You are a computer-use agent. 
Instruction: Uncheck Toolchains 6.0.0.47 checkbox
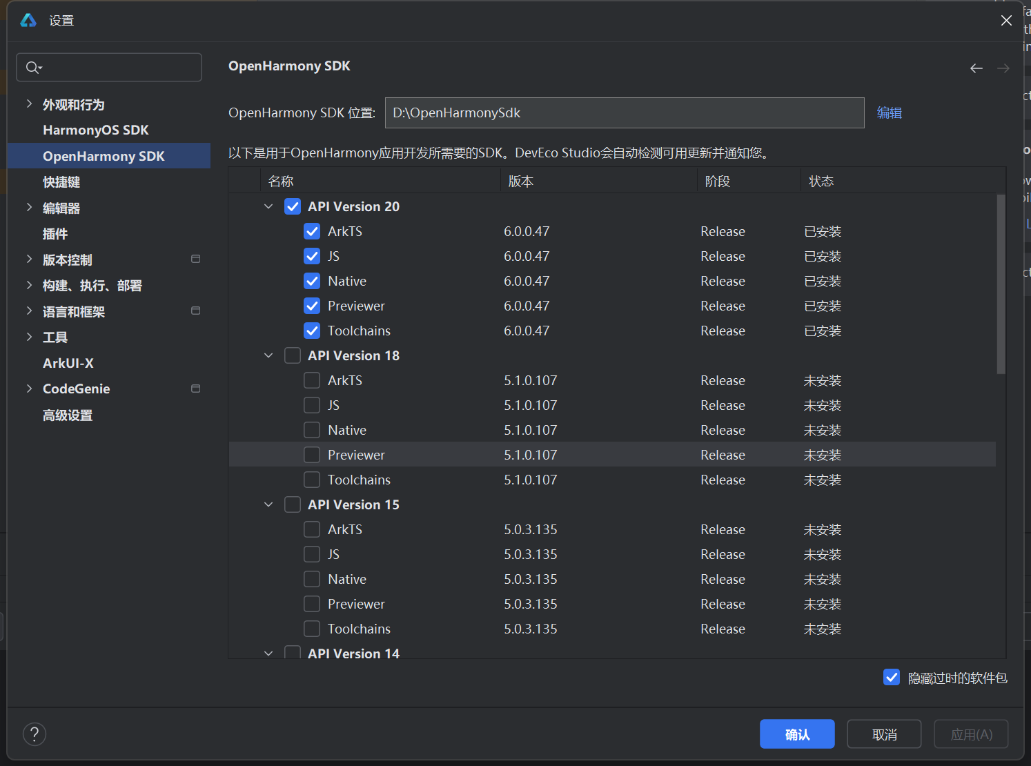tap(312, 331)
